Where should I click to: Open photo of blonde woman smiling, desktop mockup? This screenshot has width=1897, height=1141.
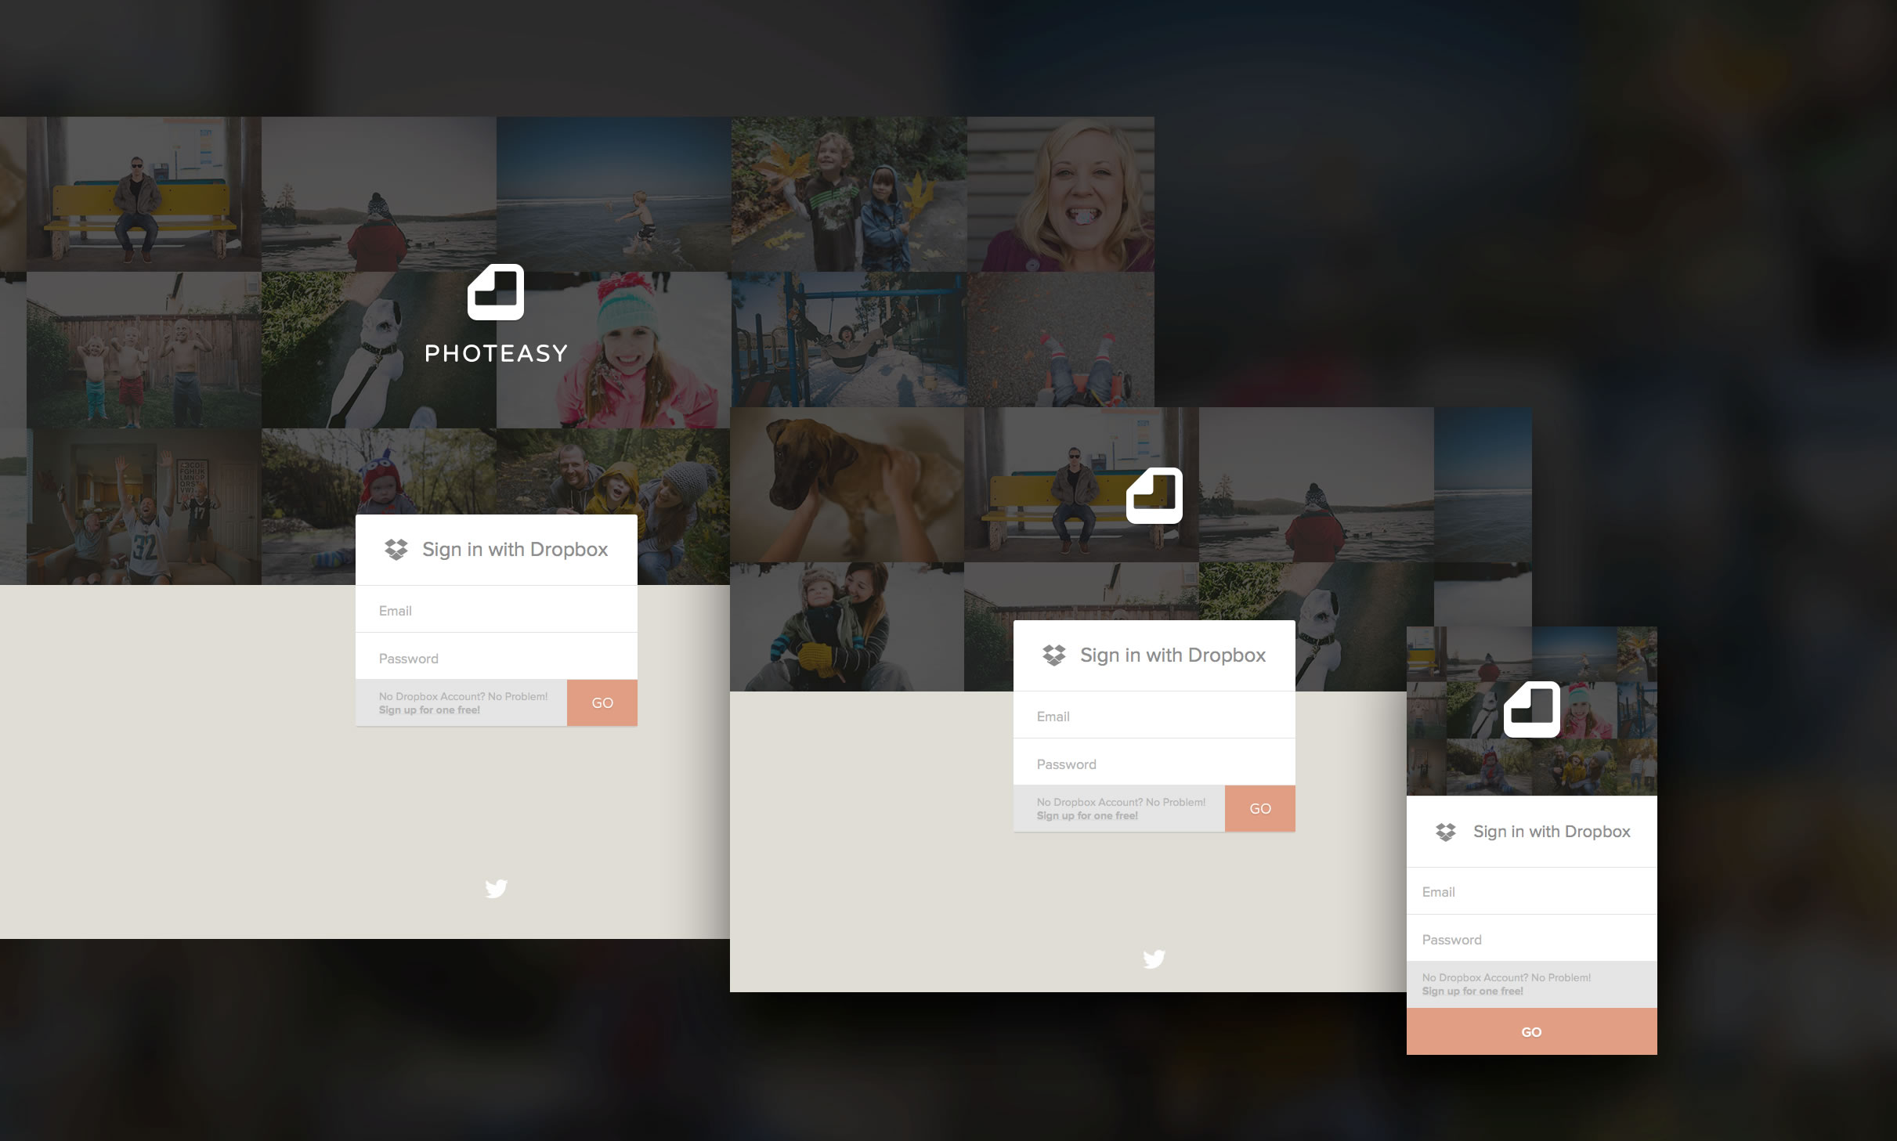[1061, 194]
